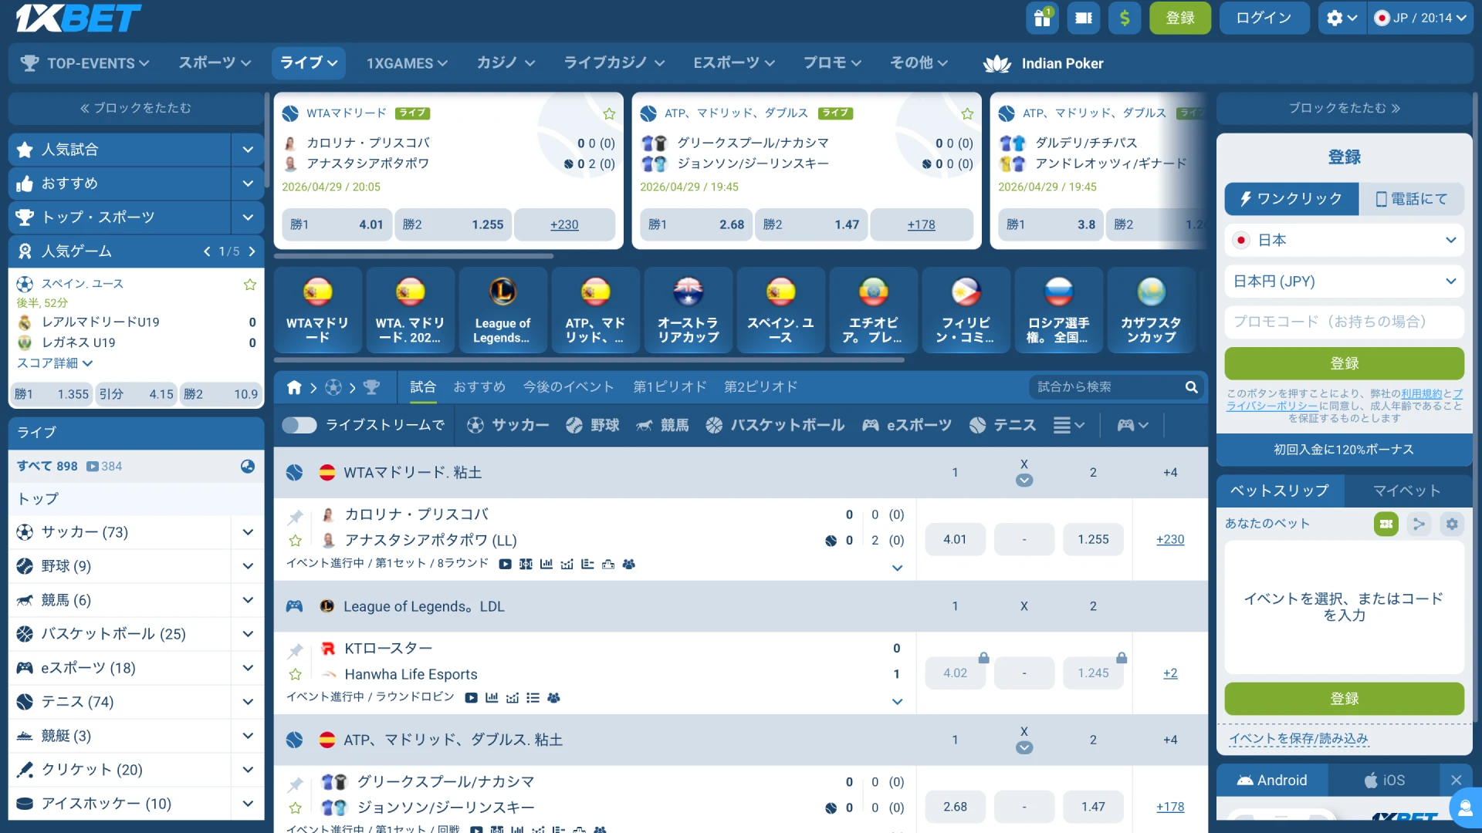Open the カジノ main menu

(506, 63)
